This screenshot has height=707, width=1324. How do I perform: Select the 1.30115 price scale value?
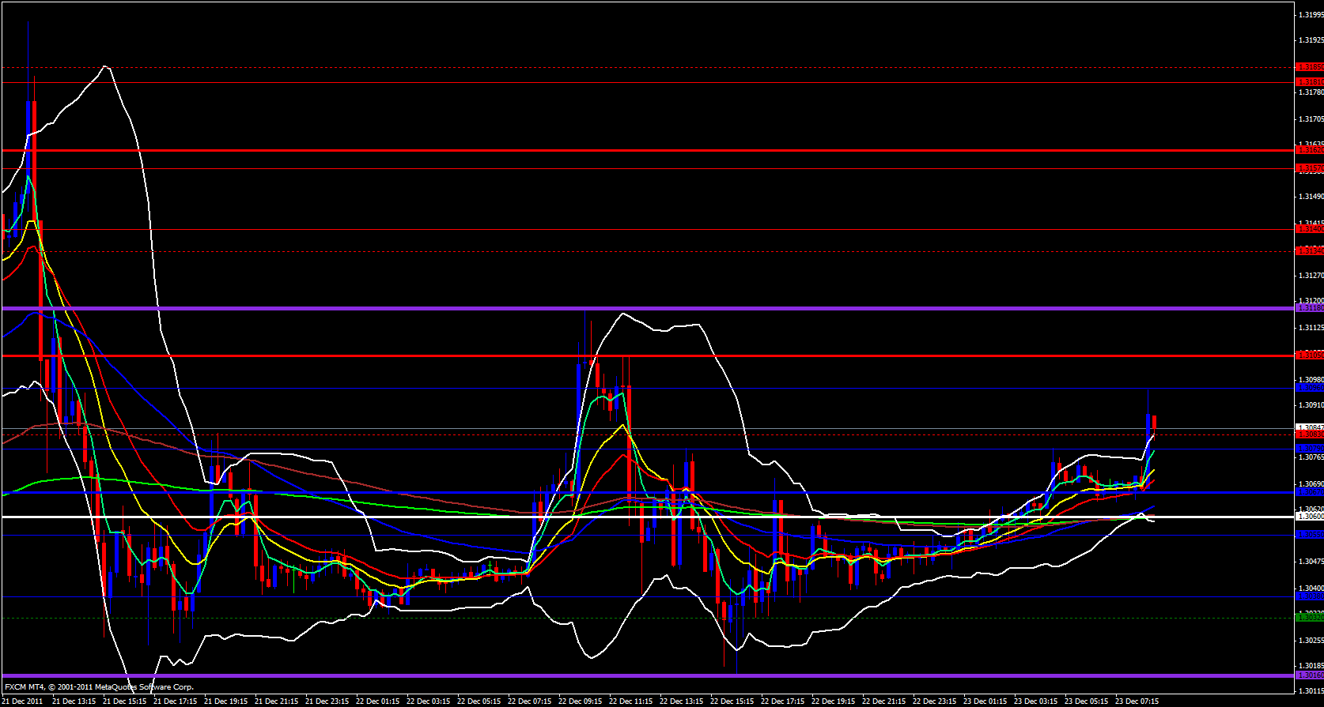pos(1311,690)
